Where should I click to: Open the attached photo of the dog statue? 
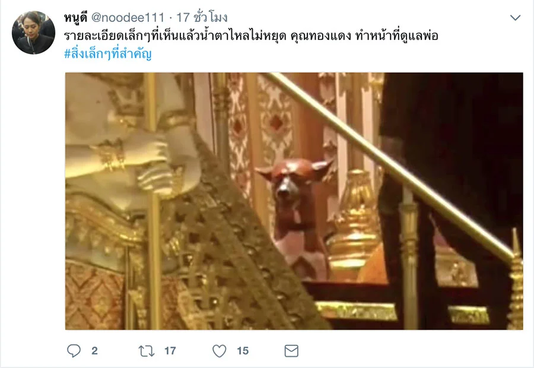coord(294,201)
